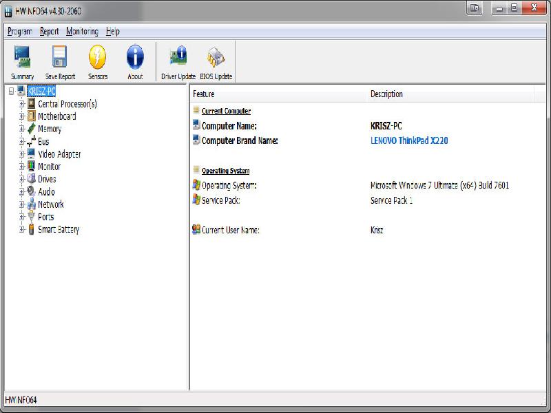551x413 pixels.
Task: Select the Network tree label
Action: [x=51, y=204]
